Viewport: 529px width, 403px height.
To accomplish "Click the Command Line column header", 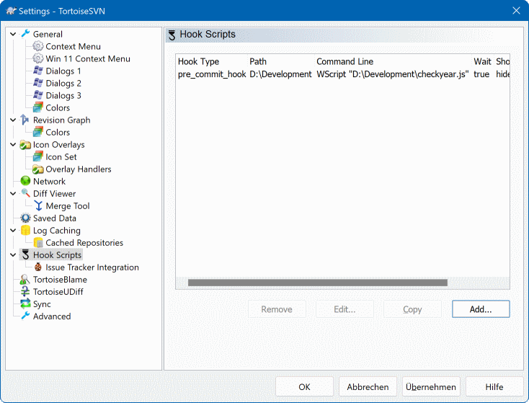I will click(x=393, y=61).
